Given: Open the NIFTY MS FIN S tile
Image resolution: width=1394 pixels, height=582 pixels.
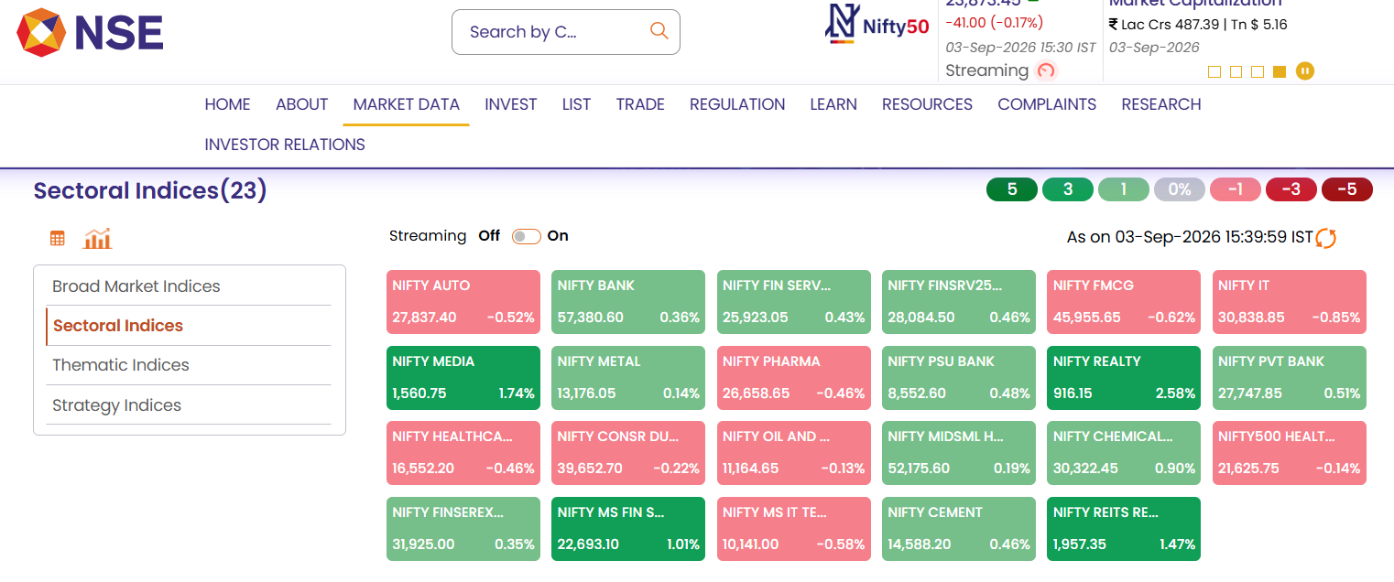Looking at the screenshot, I should click(x=628, y=529).
